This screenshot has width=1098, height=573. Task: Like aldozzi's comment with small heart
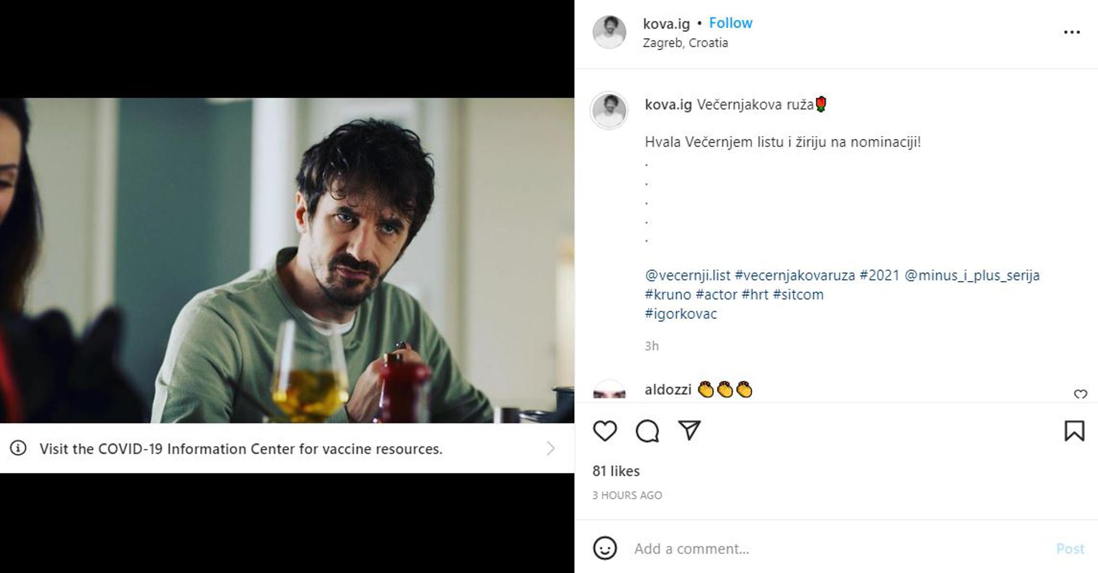[1080, 394]
